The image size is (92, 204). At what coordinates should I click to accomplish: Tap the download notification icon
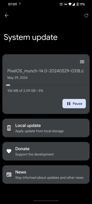point(20,4)
